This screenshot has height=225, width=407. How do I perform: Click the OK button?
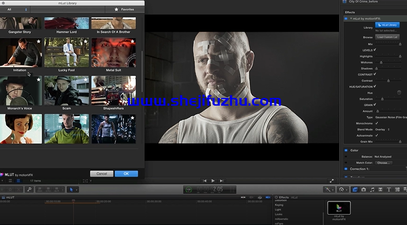point(126,174)
